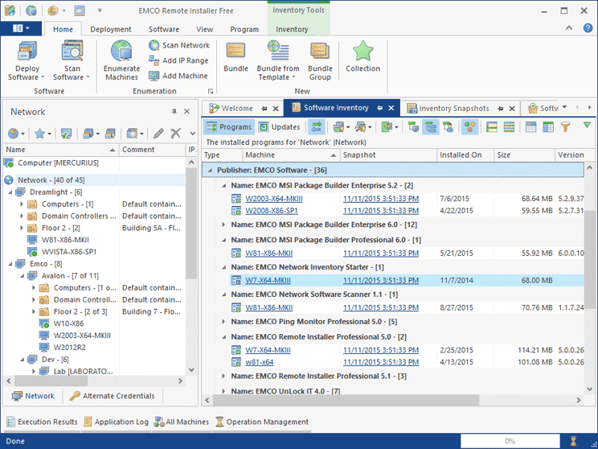
Task: Click the 0% progress bar
Action: (510, 441)
